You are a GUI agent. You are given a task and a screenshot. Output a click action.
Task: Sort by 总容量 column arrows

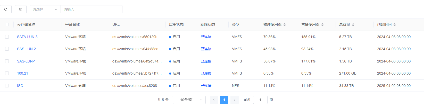point(353,25)
